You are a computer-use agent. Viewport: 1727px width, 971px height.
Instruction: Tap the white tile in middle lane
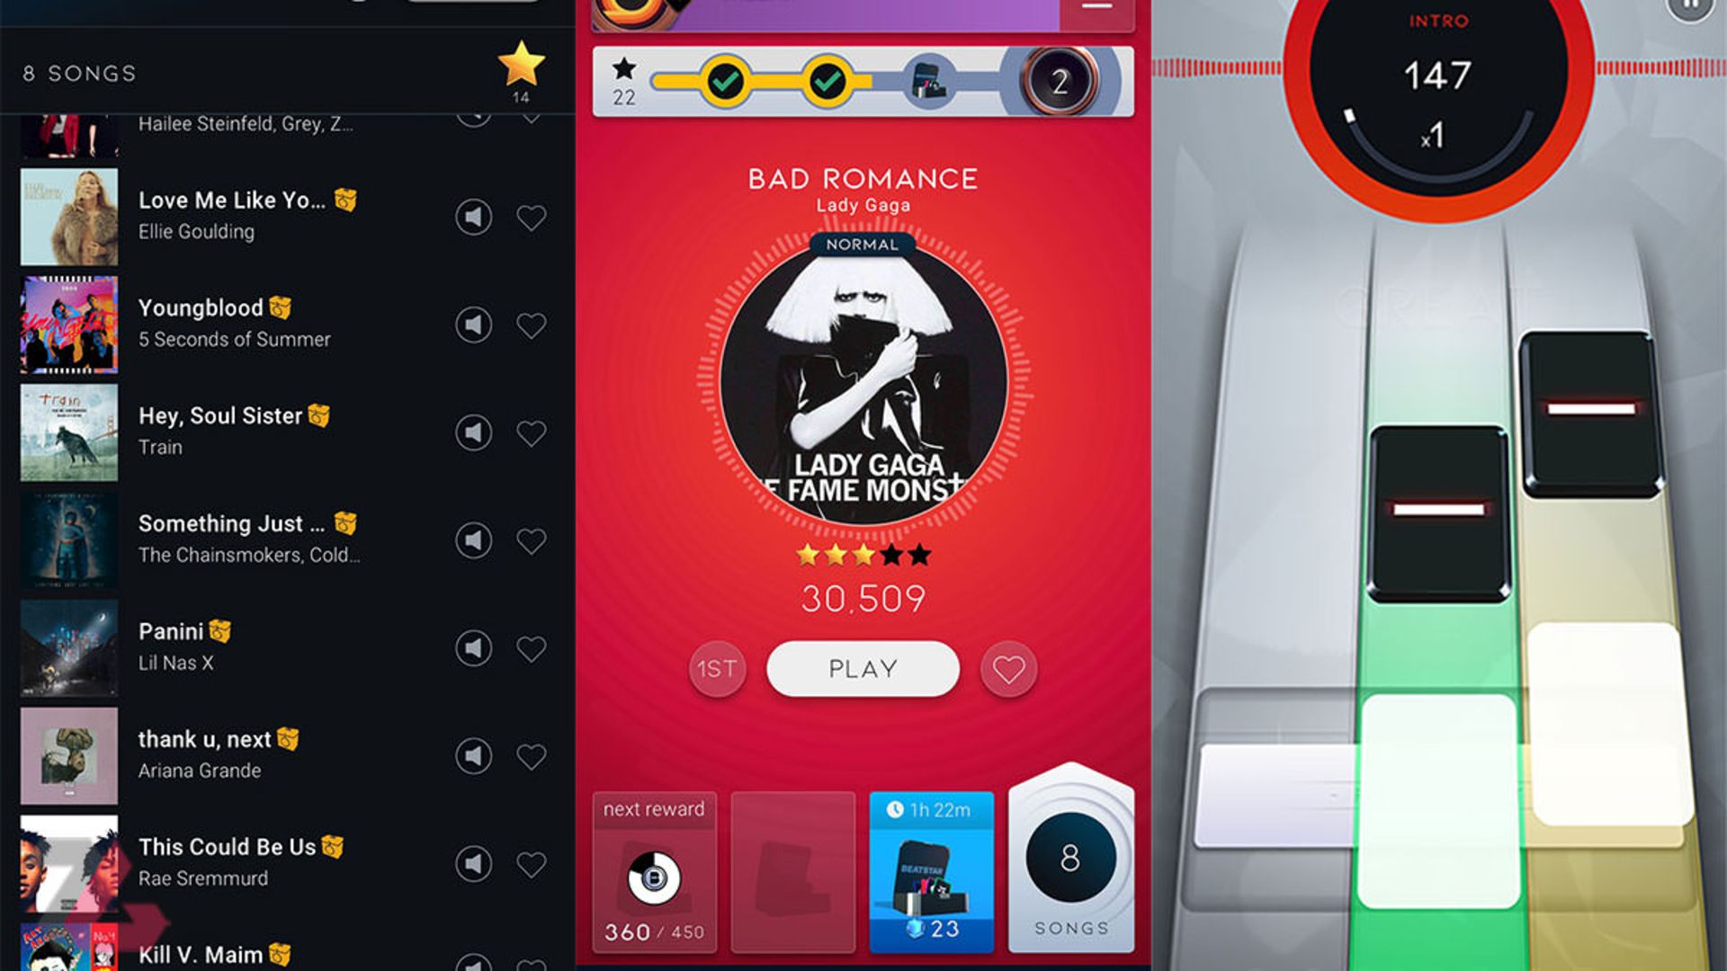tap(1438, 801)
